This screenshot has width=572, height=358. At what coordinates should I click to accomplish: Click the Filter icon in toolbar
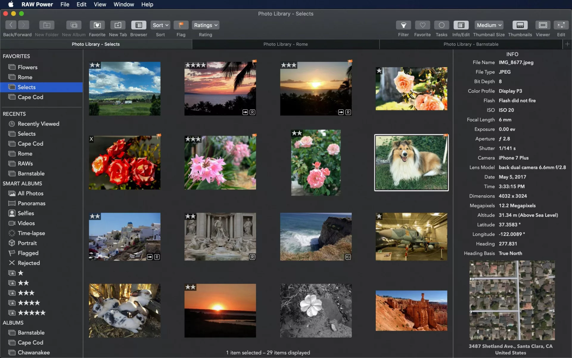[x=404, y=25]
